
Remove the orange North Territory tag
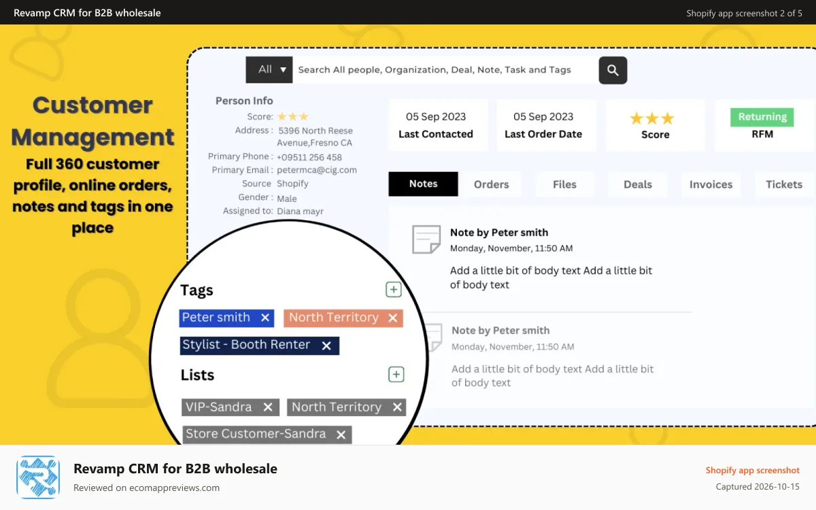(392, 318)
